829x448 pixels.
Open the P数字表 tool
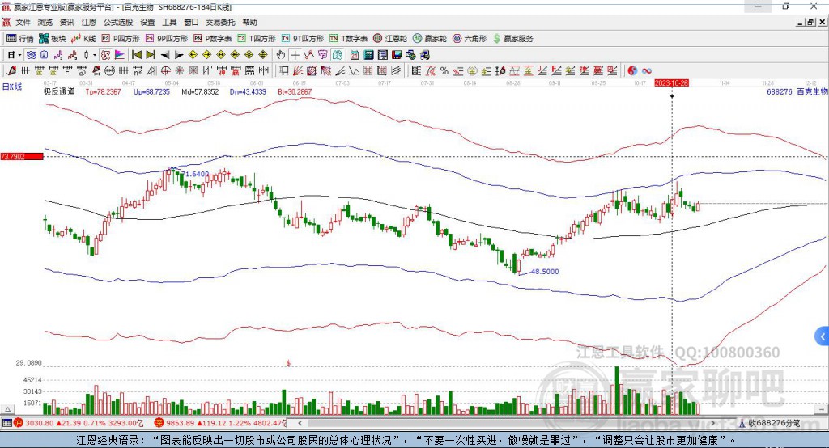[x=213, y=39]
